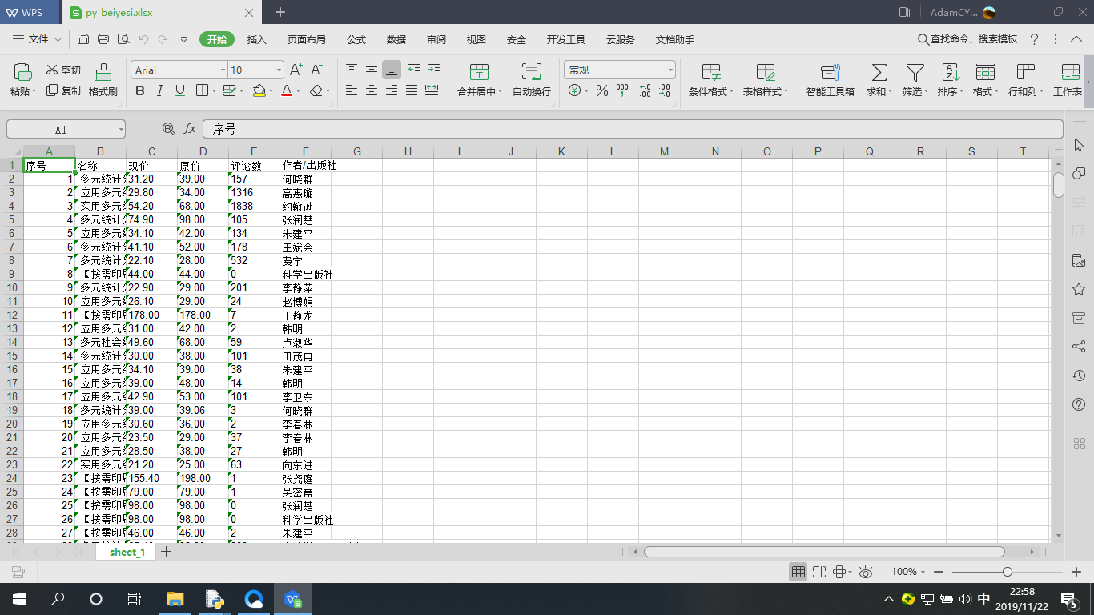This screenshot has width=1094, height=615.
Task: Toggle align text left
Action: [x=352, y=90]
